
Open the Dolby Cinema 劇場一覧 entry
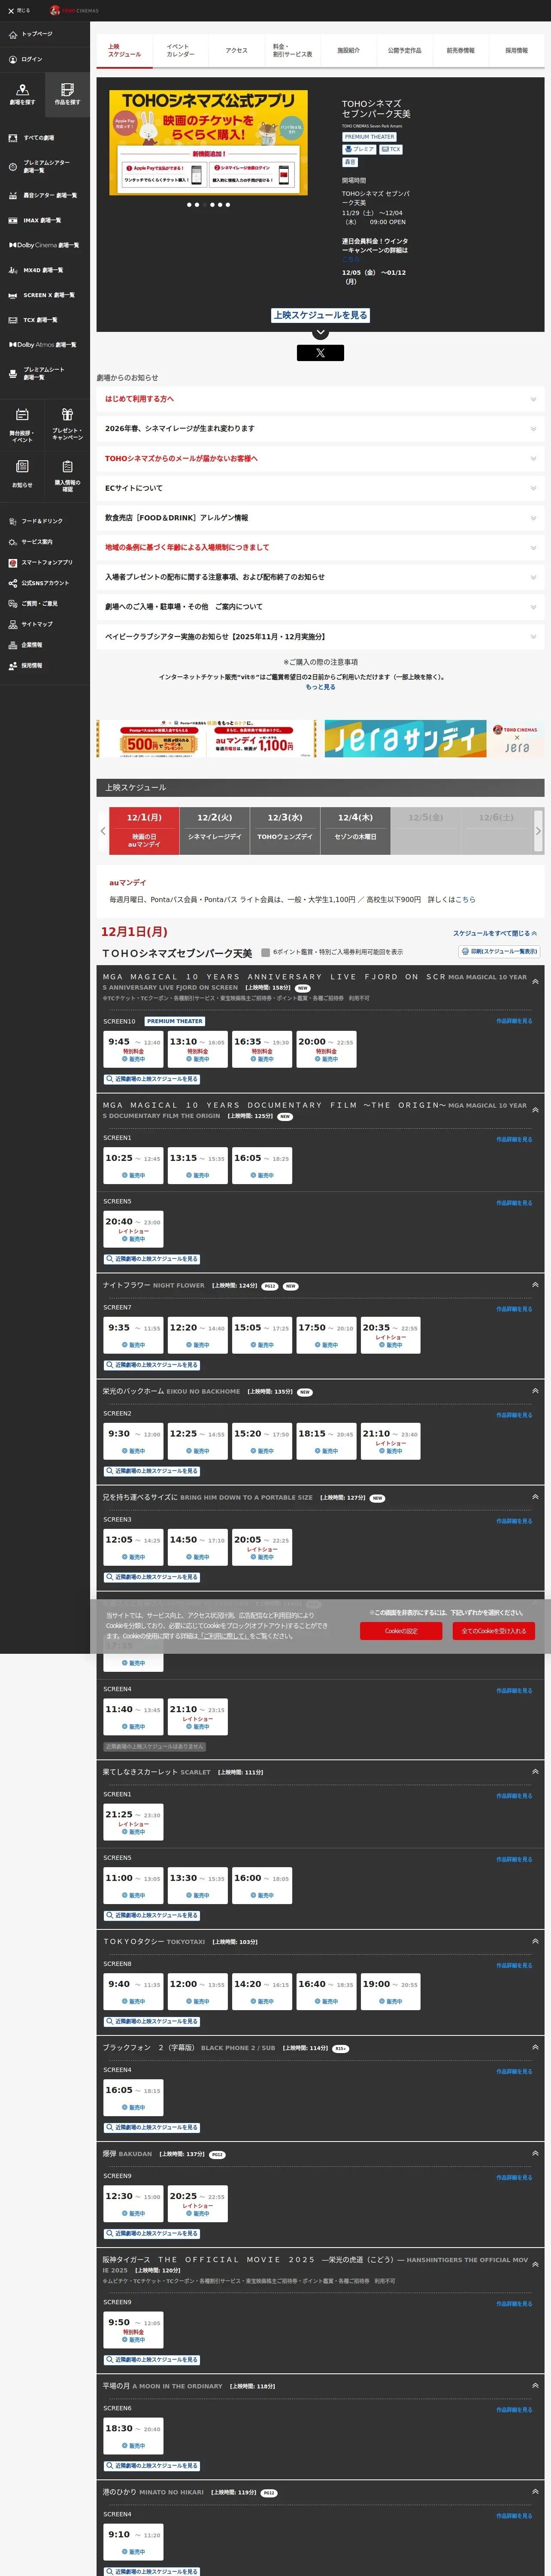click(45, 245)
